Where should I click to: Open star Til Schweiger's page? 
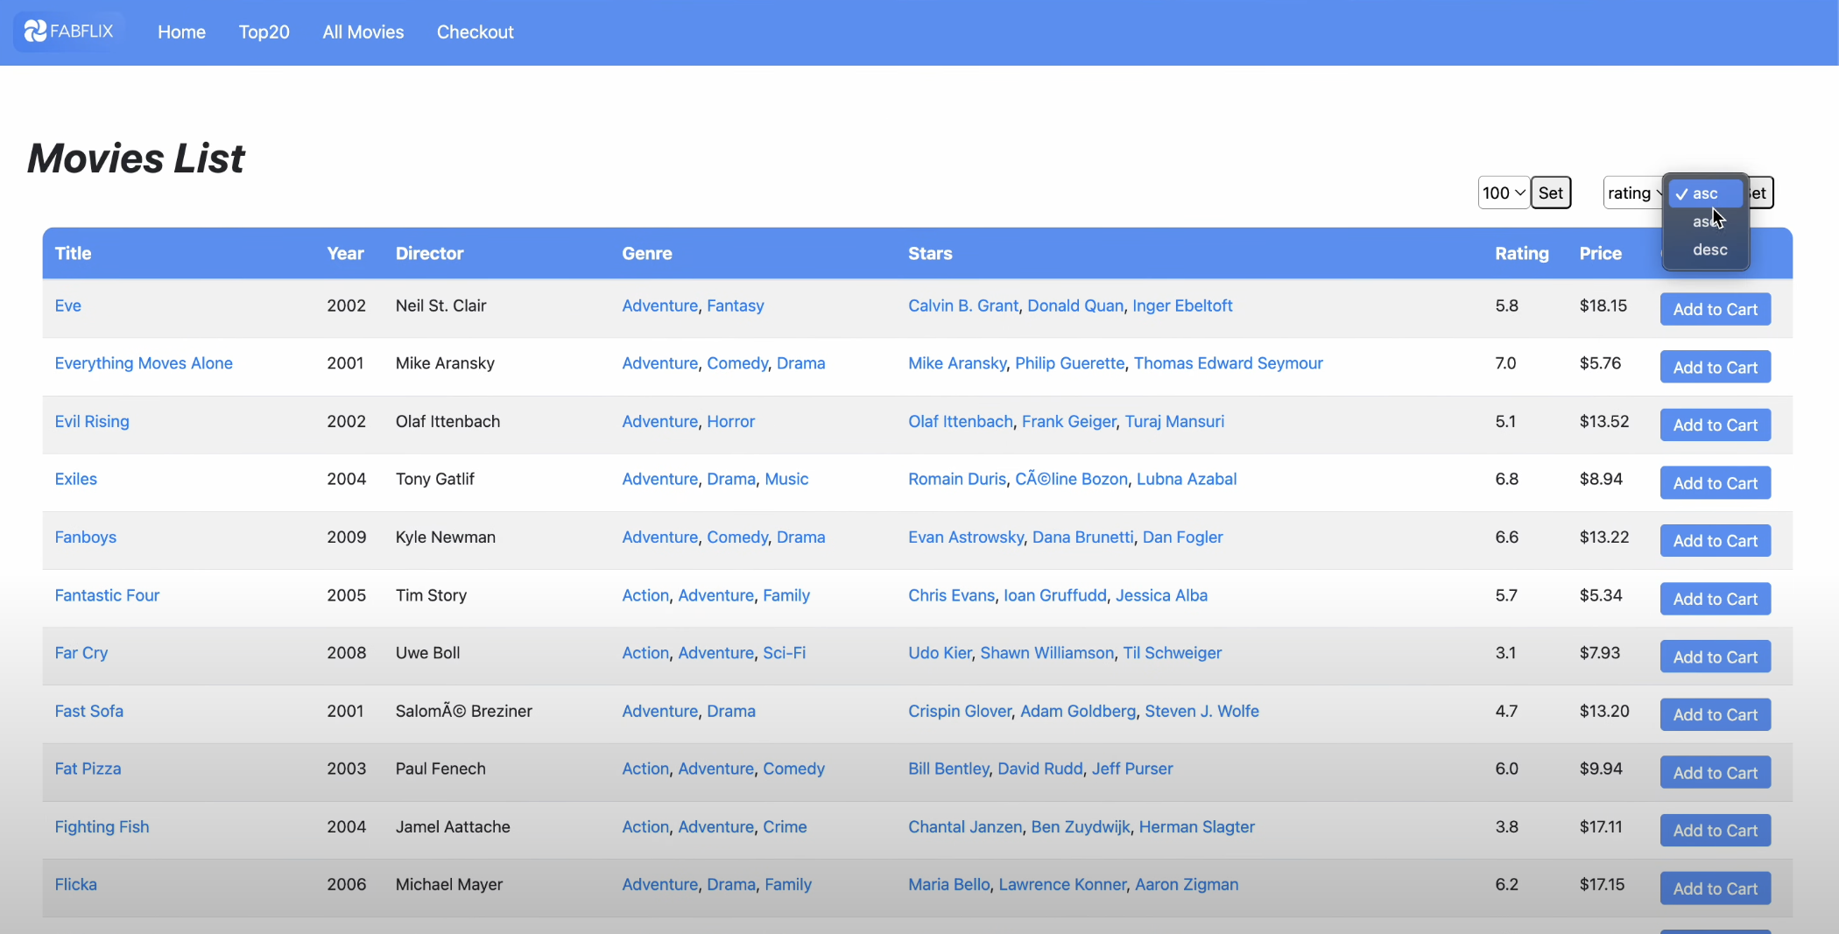[x=1172, y=653]
